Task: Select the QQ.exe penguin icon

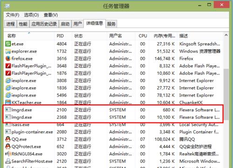Action: (x=8, y=139)
